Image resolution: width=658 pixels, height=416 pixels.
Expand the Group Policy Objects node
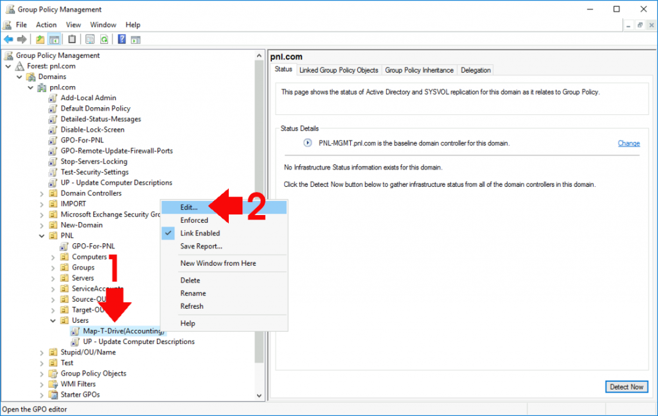(x=41, y=373)
